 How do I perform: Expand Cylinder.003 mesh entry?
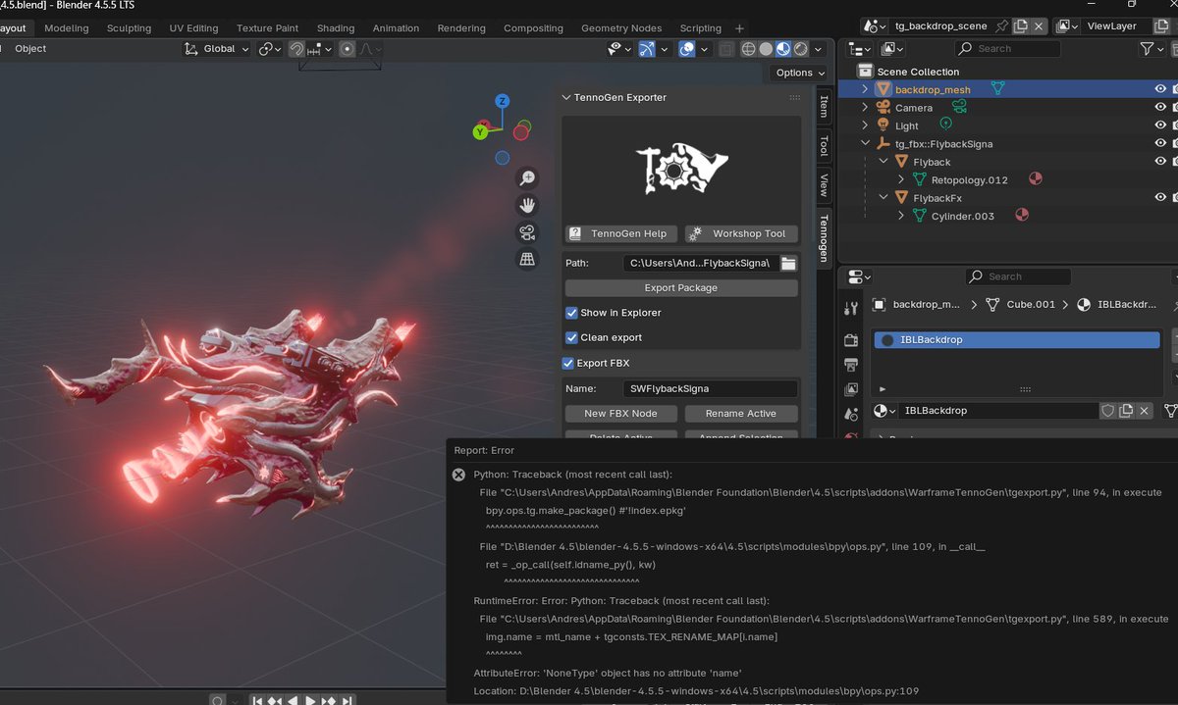pos(901,216)
